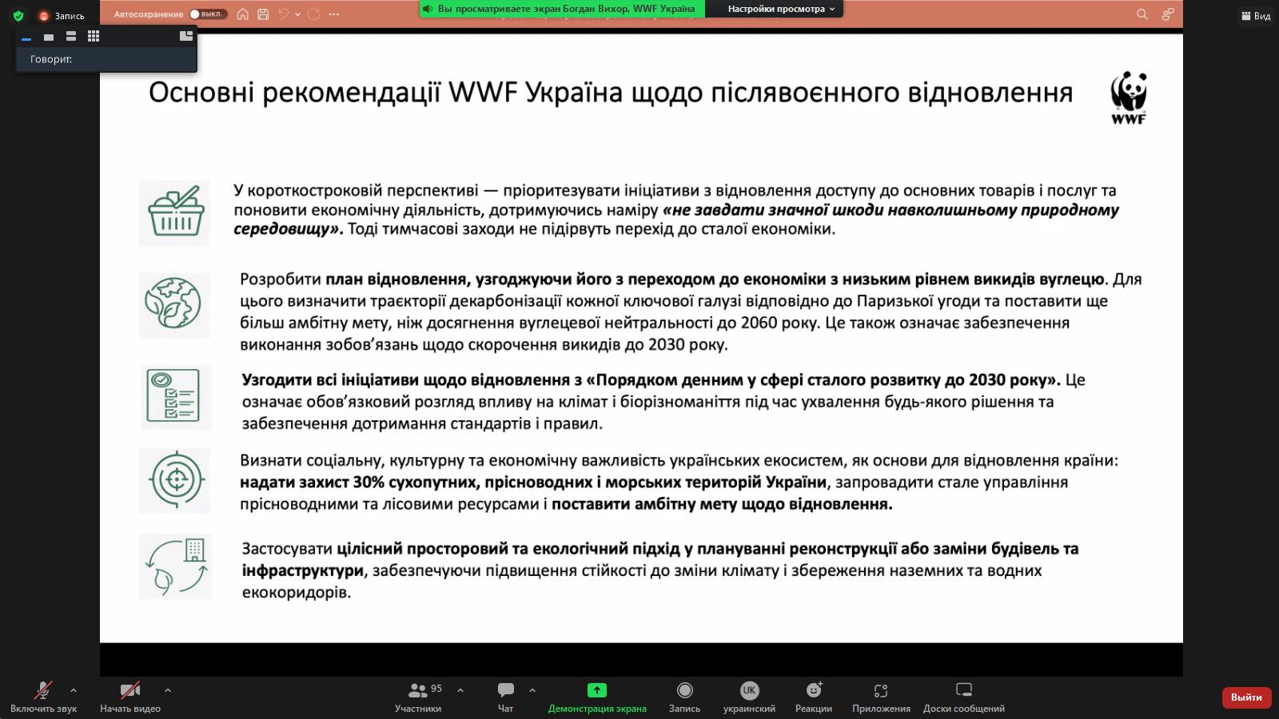Click the search magnifier icon top right
This screenshot has width=1279, height=719.
pos(1142,14)
